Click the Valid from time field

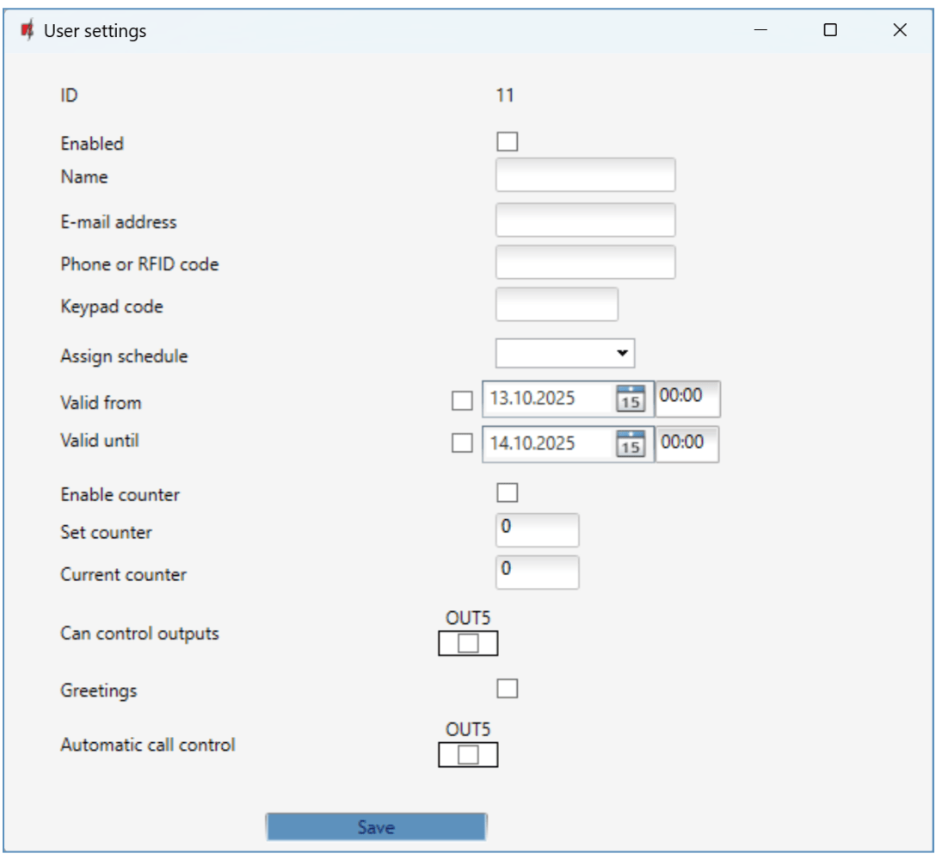click(687, 399)
